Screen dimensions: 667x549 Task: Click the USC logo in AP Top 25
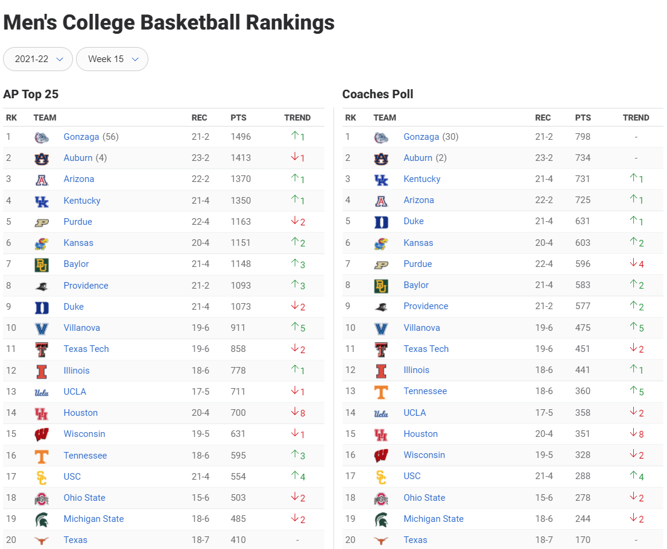(41, 477)
